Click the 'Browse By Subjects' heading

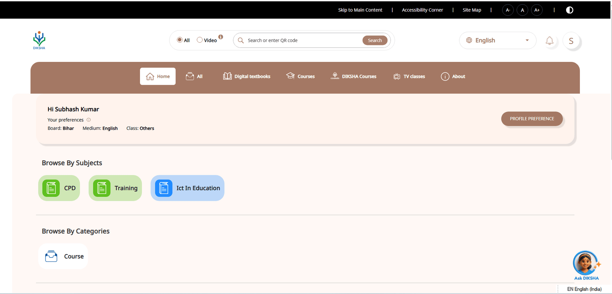click(x=72, y=163)
